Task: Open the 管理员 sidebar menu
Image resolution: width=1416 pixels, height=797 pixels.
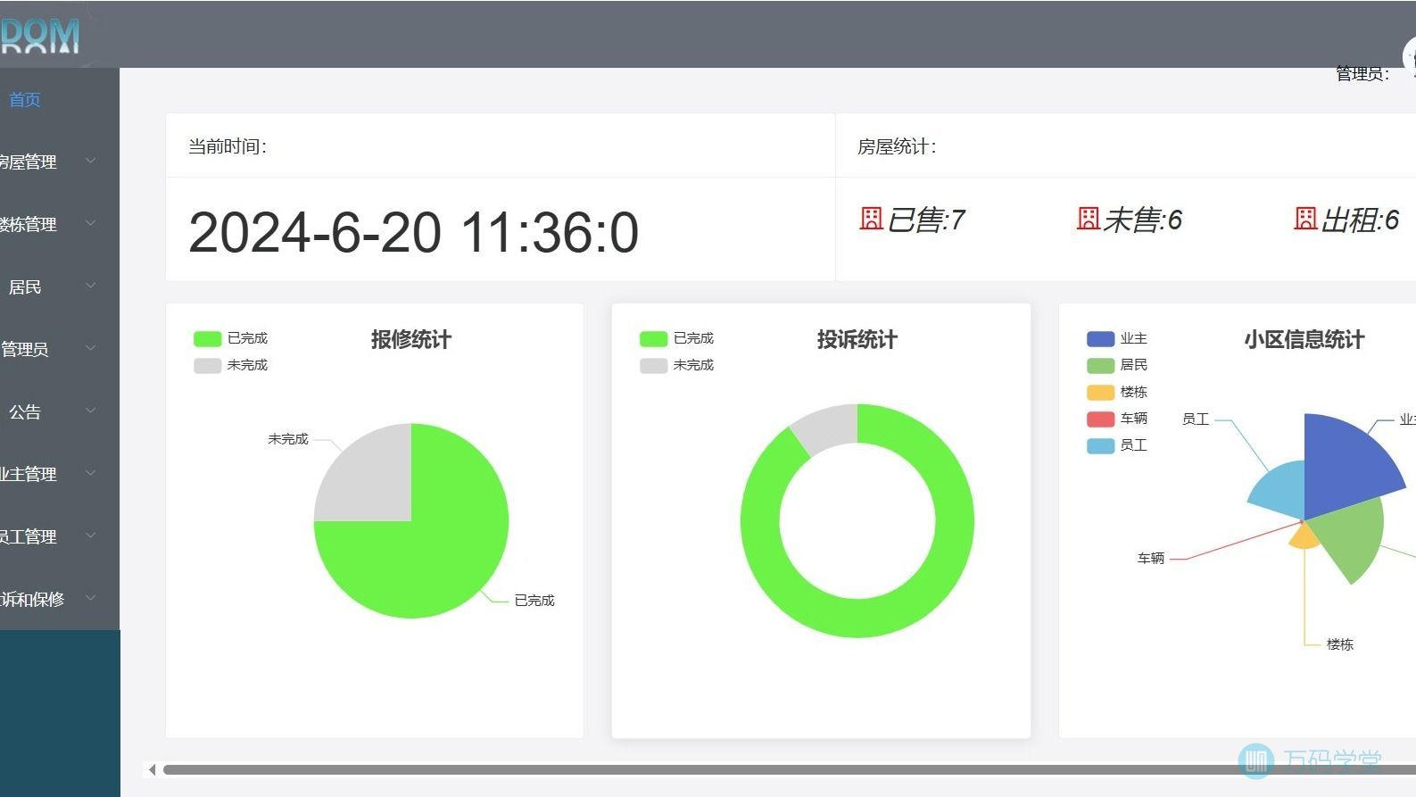Action: click(x=25, y=349)
